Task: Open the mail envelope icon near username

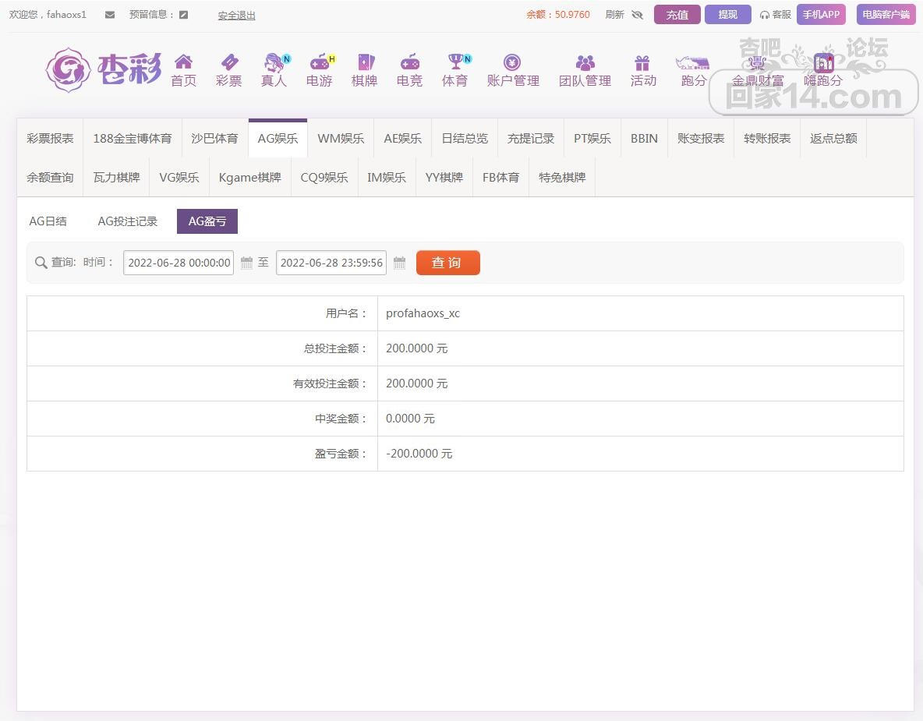Action: pyautogui.click(x=110, y=15)
